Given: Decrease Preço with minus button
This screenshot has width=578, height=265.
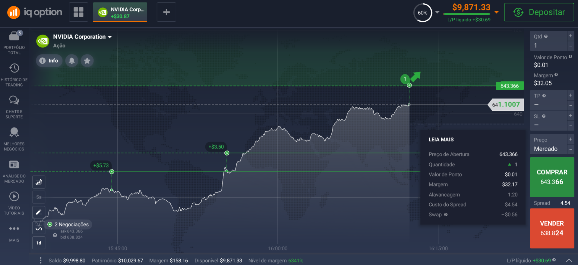Looking at the screenshot, I should pos(571,149).
